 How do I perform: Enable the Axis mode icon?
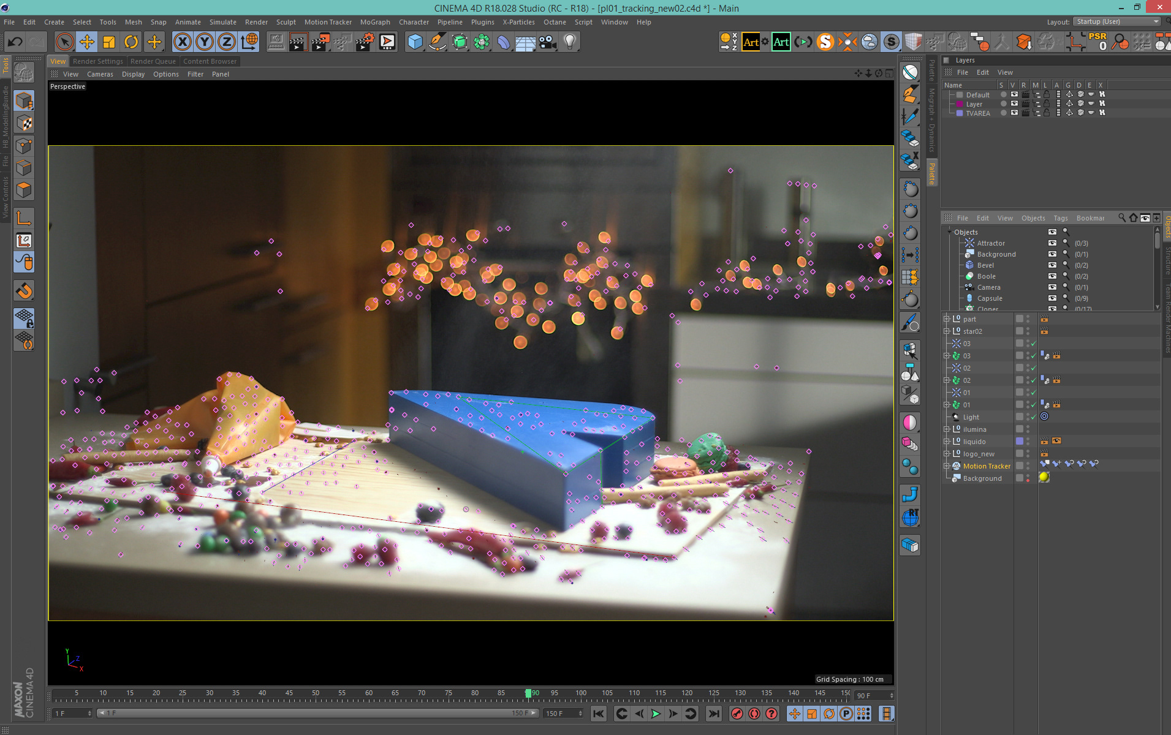pos(24,218)
